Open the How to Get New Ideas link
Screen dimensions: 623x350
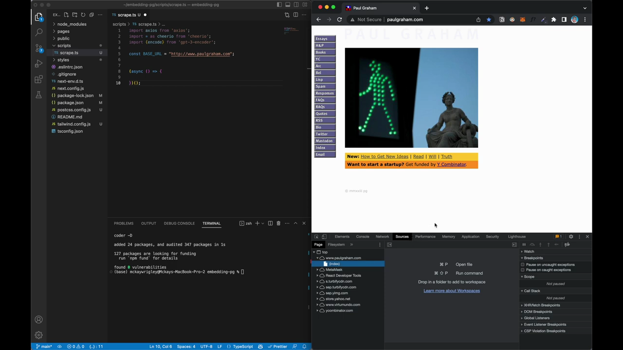(385, 157)
